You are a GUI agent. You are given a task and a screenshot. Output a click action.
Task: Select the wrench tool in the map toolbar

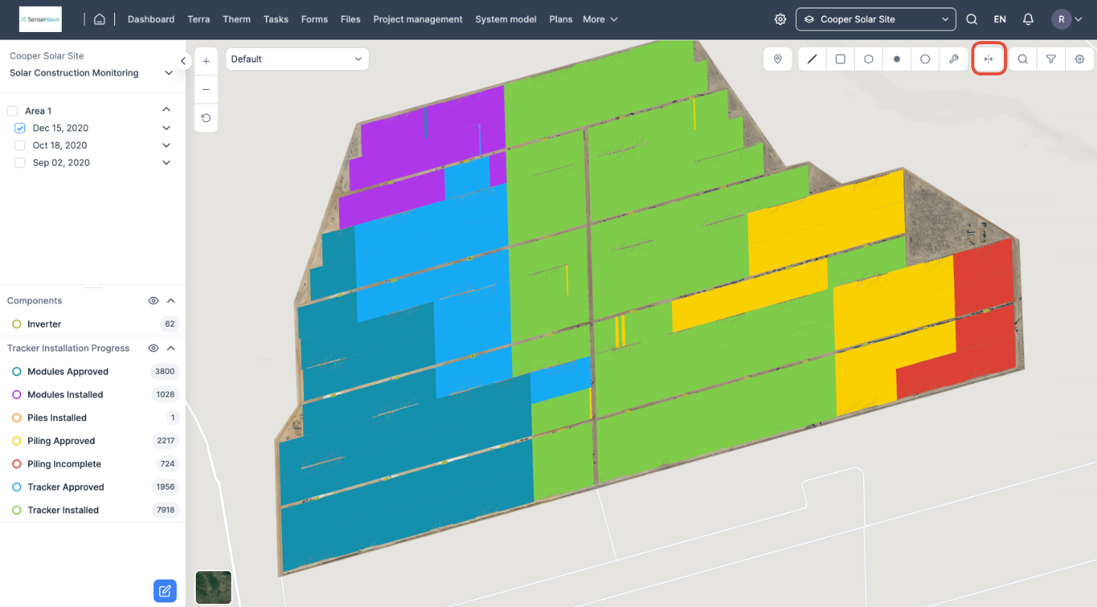point(953,59)
